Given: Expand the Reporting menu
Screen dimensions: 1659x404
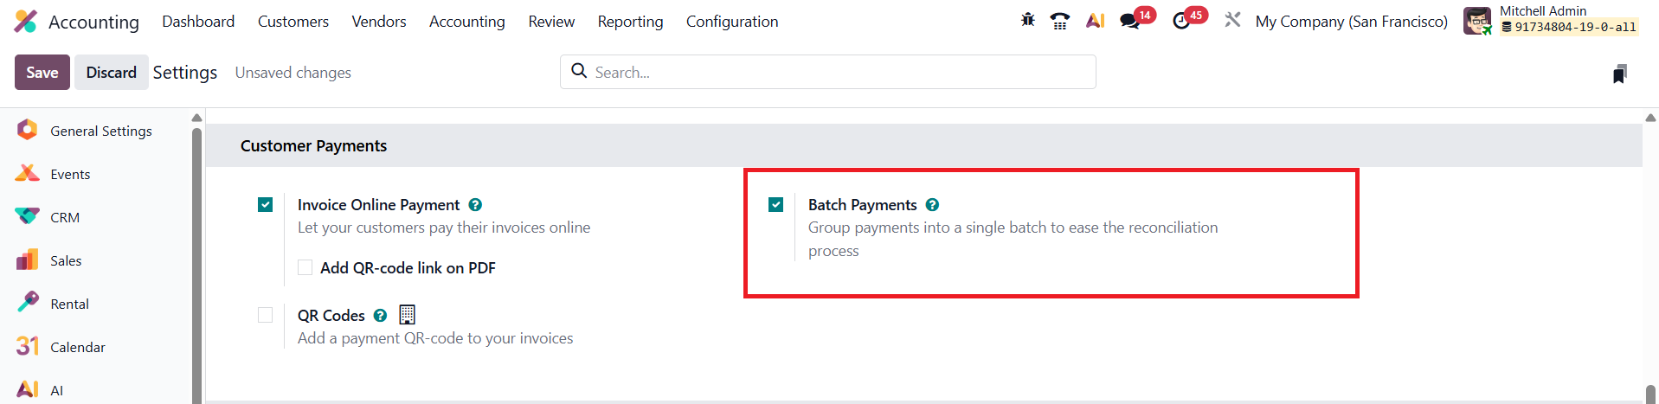Looking at the screenshot, I should (x=630, y=22).
